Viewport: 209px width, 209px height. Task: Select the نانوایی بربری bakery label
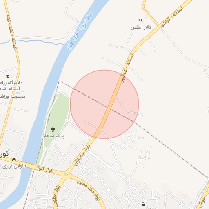click(x=14, y=166)
